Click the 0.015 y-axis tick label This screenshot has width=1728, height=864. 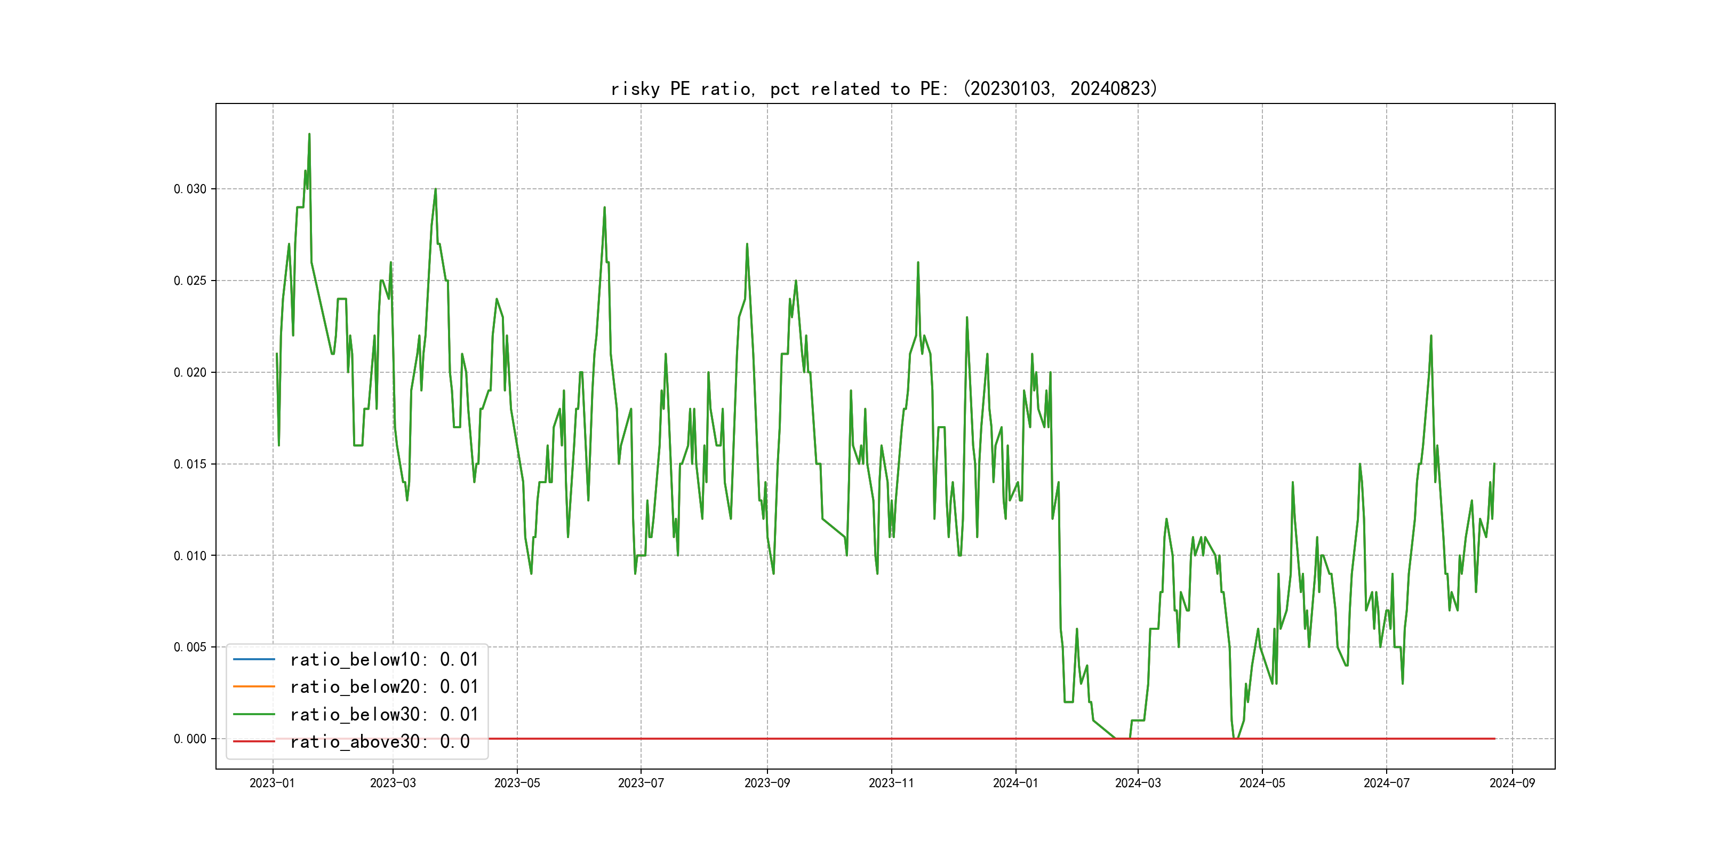(190, 464)
